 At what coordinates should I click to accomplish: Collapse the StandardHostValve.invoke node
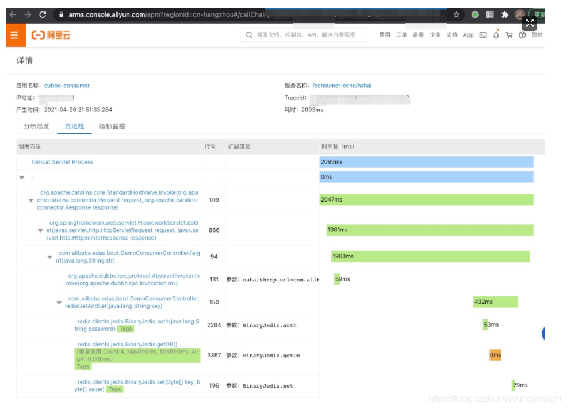click(31, 200)
